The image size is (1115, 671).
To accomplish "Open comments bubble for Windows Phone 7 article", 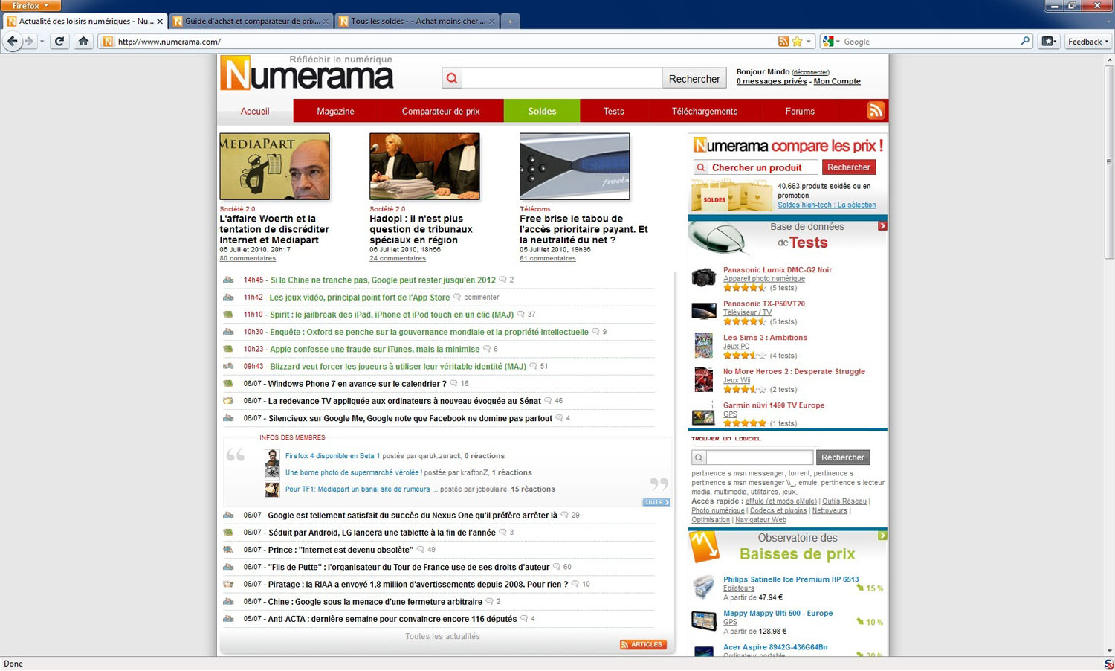I will coord(453,384).
